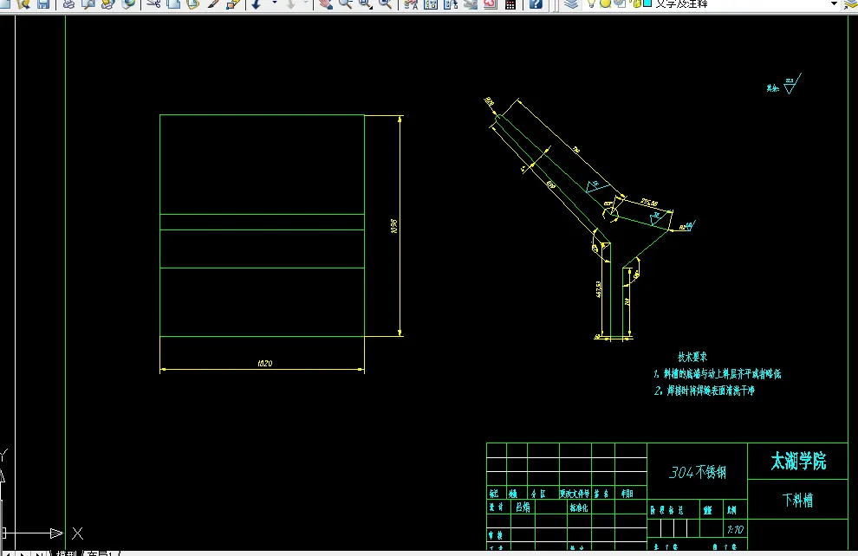Open the Undo history dropdown arrow

tap(275, 3)
